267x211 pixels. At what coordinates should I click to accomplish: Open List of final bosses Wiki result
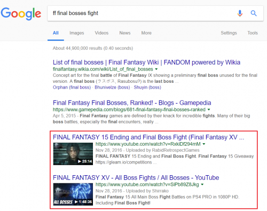click(146, 62)
